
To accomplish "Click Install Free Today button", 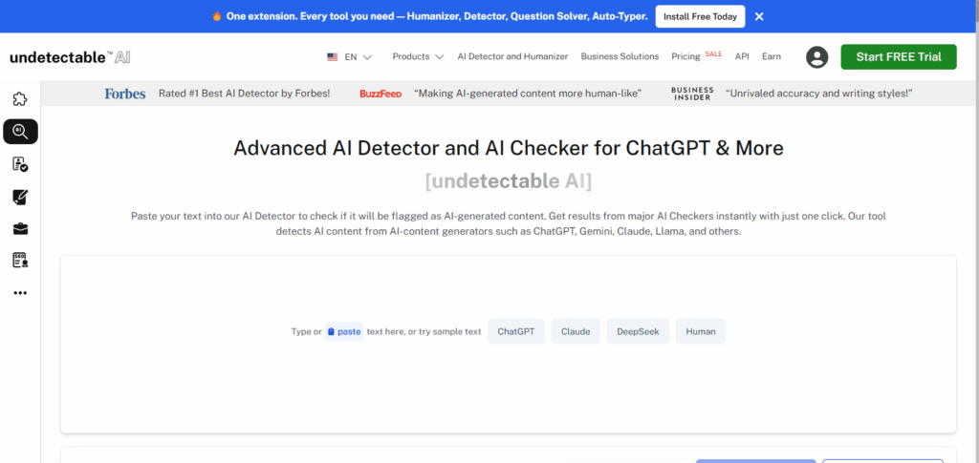I will pyautogui.click(x=700, y=17).
